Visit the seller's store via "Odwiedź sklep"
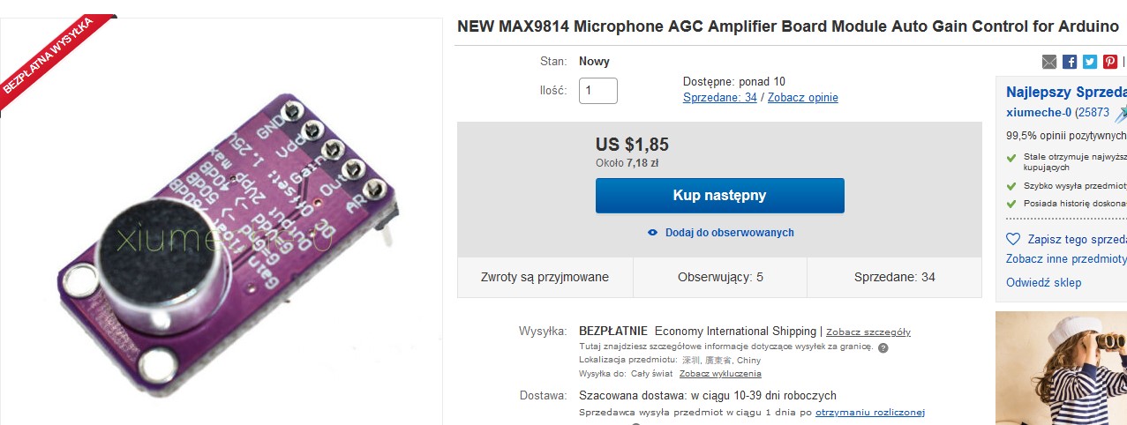 click(1043, 283)
